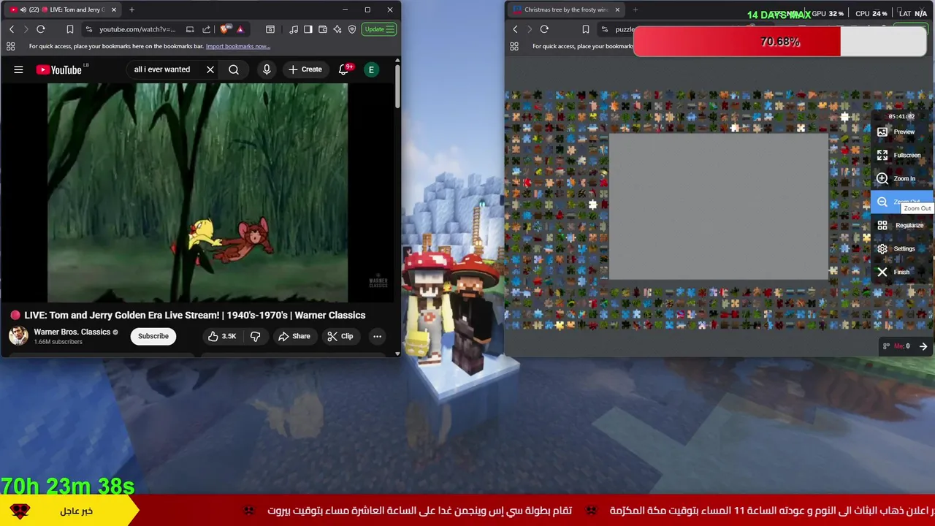Click the YouTube page vertical scrollbar

[x=397, y=88]
